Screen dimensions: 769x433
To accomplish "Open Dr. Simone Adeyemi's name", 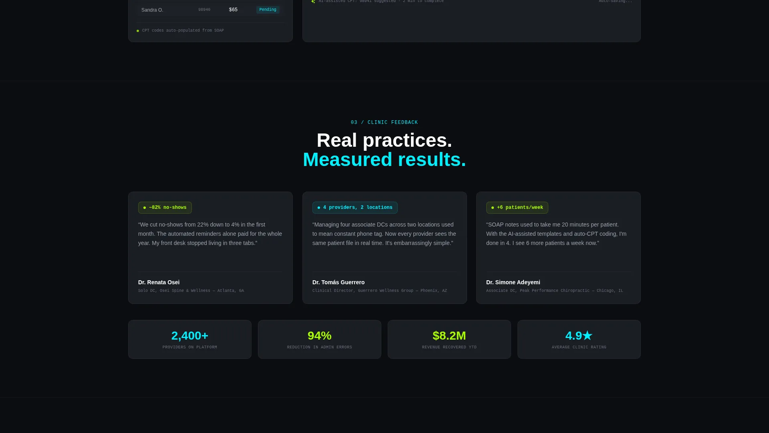I will click(513, 282).
